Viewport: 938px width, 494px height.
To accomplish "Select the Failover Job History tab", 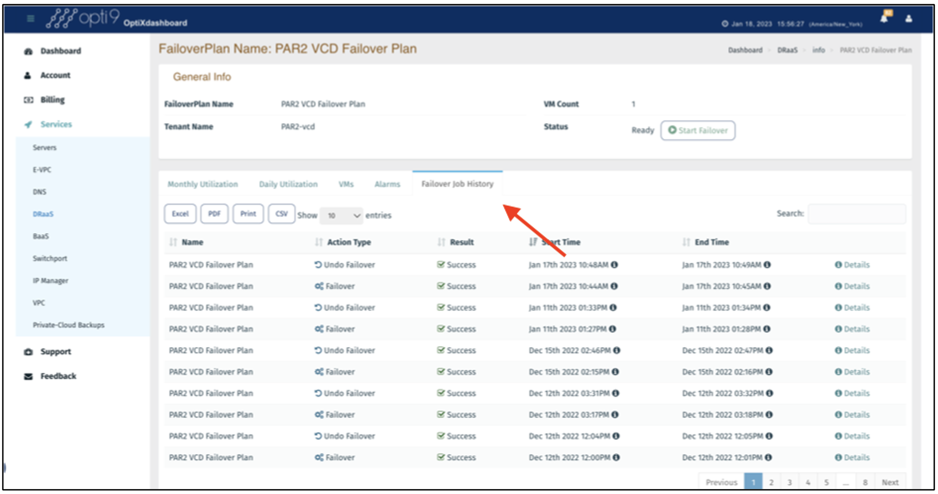I will tap(457, 184).
